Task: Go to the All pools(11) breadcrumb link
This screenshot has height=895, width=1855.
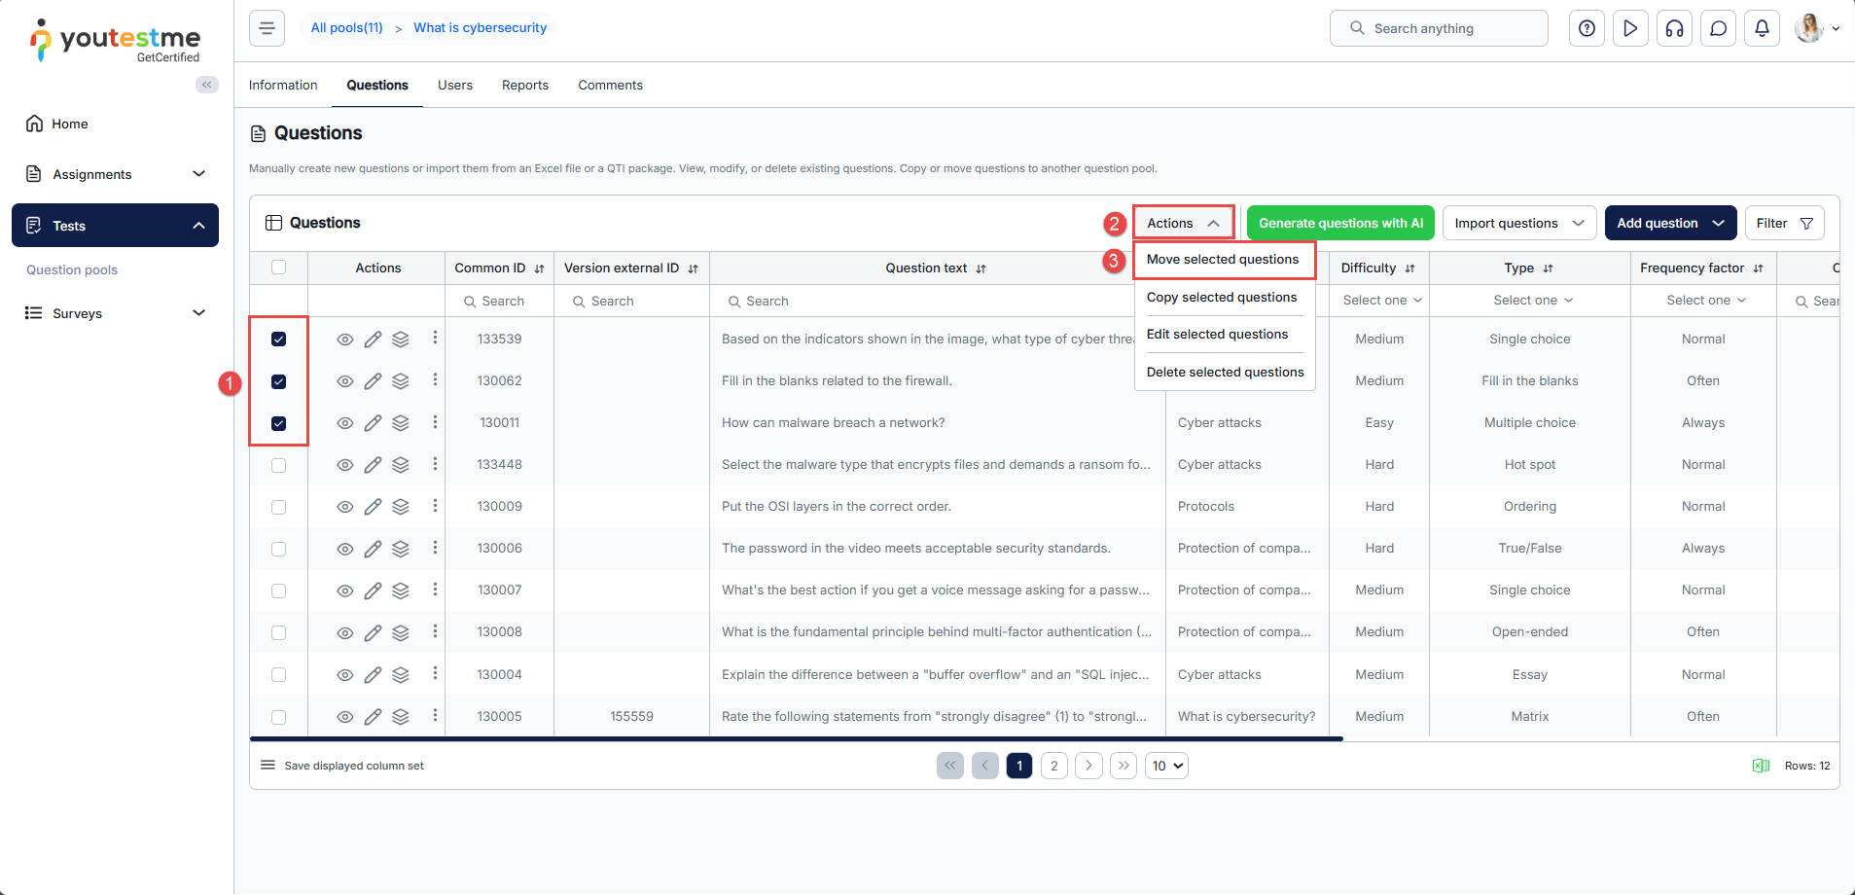Action: (x=346, y=28)
